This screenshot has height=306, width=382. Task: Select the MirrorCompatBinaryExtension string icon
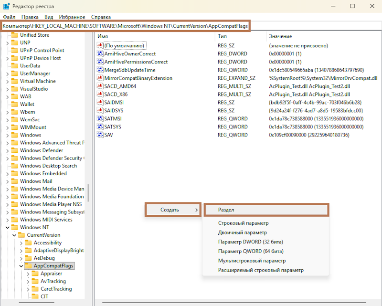pos(100,78)
